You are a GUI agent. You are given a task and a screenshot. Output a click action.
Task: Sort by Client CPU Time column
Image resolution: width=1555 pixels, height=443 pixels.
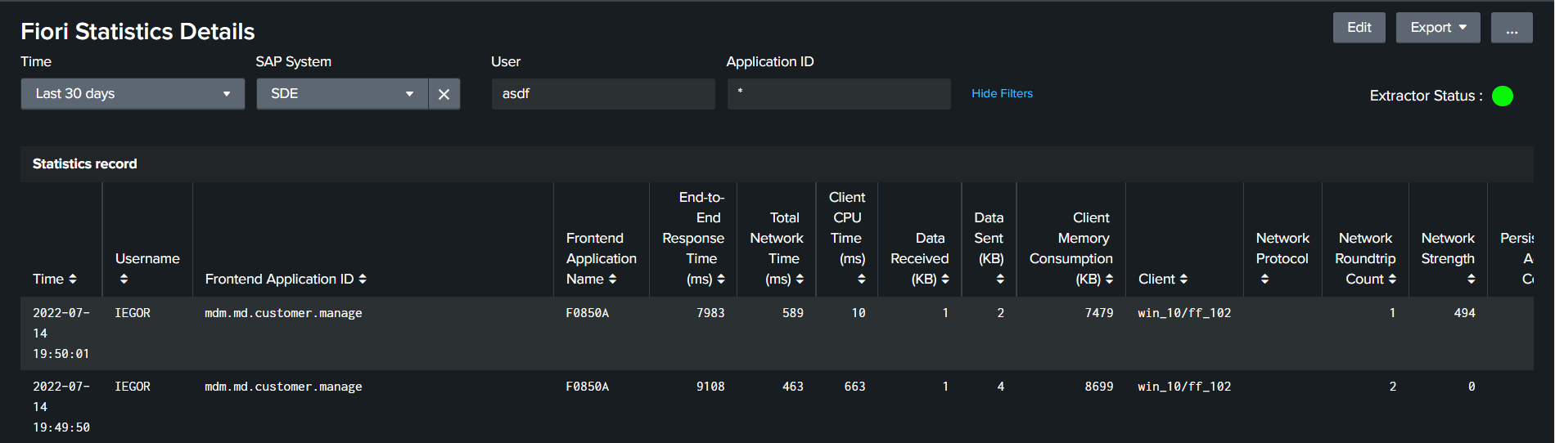(861, 280)
